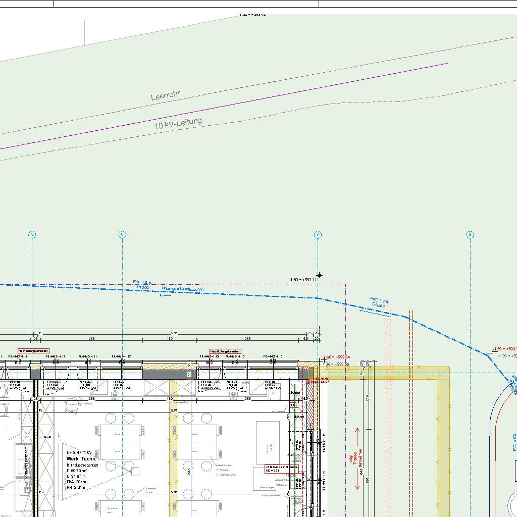Select grid axis marker 5
The height and width of the screenshot is (517, 517).
tap(32, 235)
